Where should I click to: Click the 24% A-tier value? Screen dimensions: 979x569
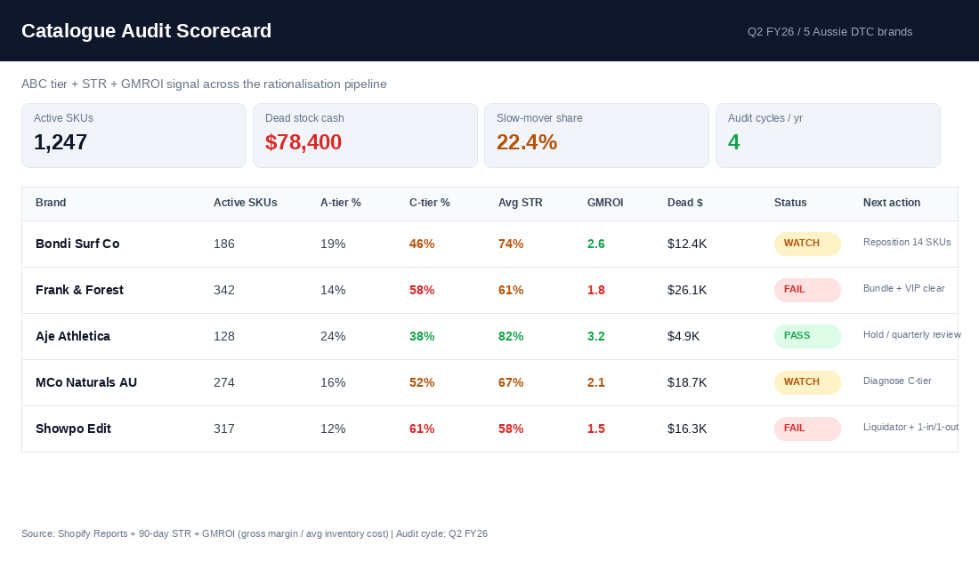click(333, 336)
